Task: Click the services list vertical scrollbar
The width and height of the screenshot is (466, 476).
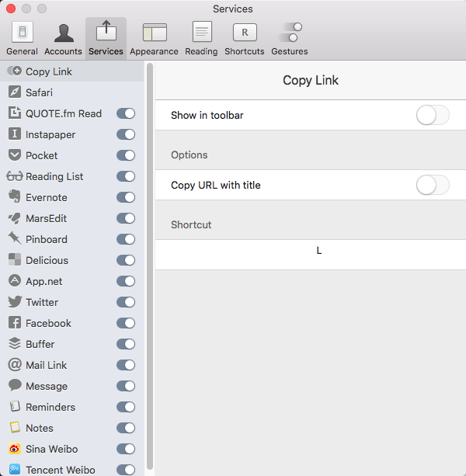Action: coord(149,266)
